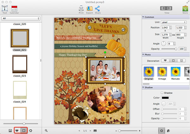Open the All category dropdown

point(21,19)
